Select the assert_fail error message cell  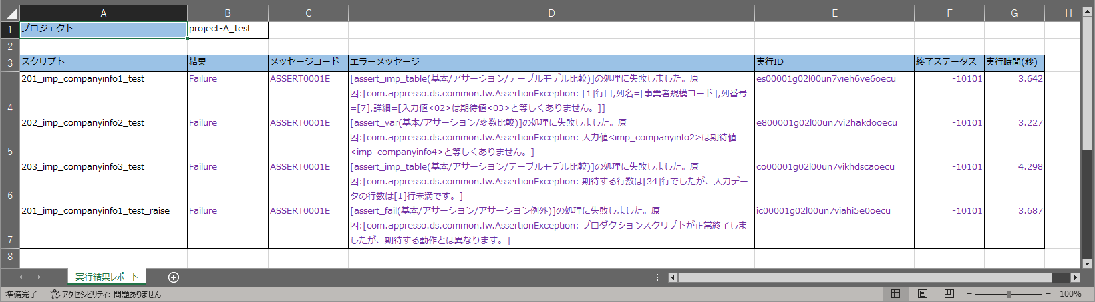551,226
